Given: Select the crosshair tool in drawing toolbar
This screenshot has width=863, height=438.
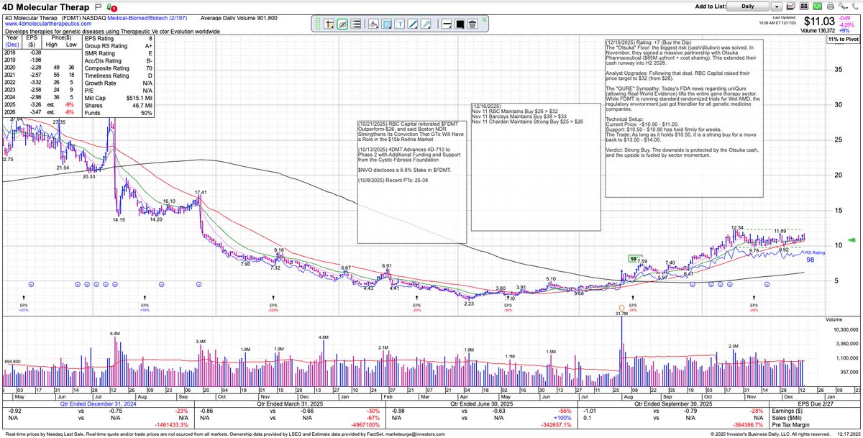Looking at the screenshot, I should pyautogui.click(x=329, y=24).
